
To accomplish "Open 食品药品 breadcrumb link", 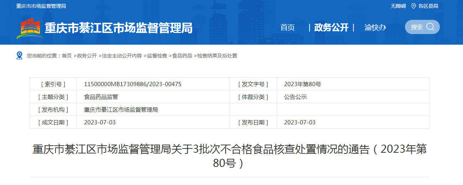I will click(x=182, y=56).
